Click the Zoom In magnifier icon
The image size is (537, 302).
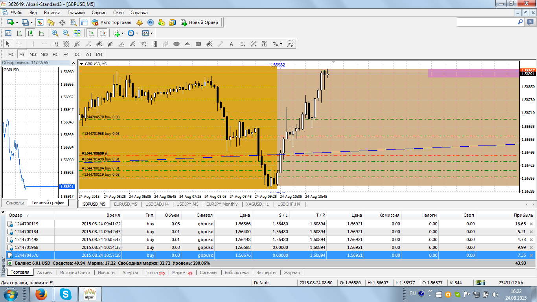(x=55, y=33)
